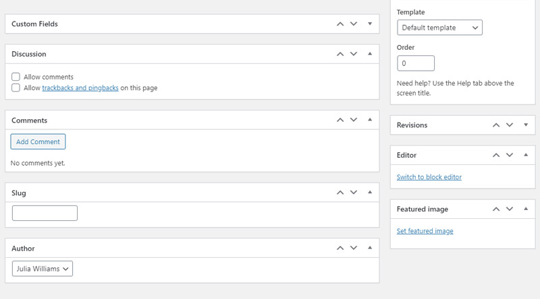
Task: Move Comments panel up
Action: point(340,120)
